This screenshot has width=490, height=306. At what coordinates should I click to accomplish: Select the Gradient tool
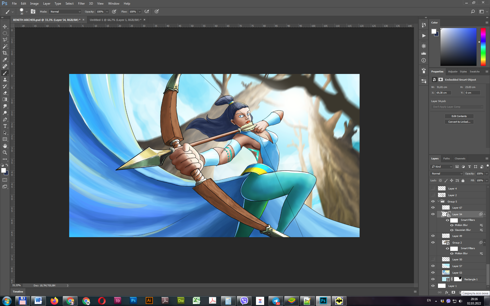(x=5, y=100)
